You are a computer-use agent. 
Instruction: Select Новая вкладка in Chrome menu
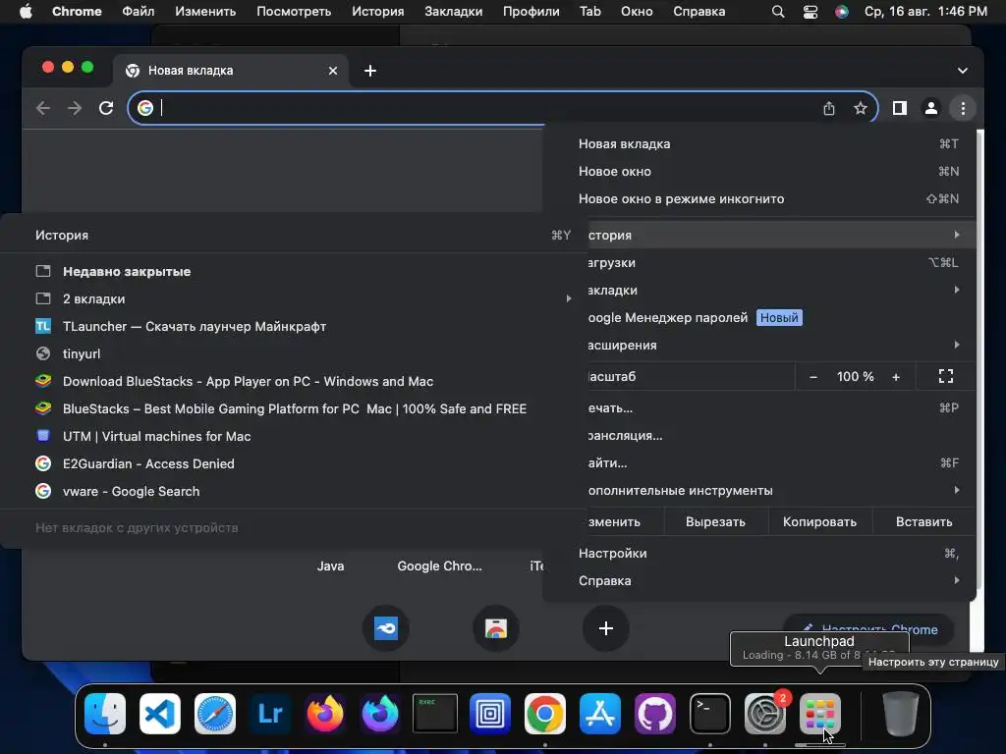(x=759, y=144)
